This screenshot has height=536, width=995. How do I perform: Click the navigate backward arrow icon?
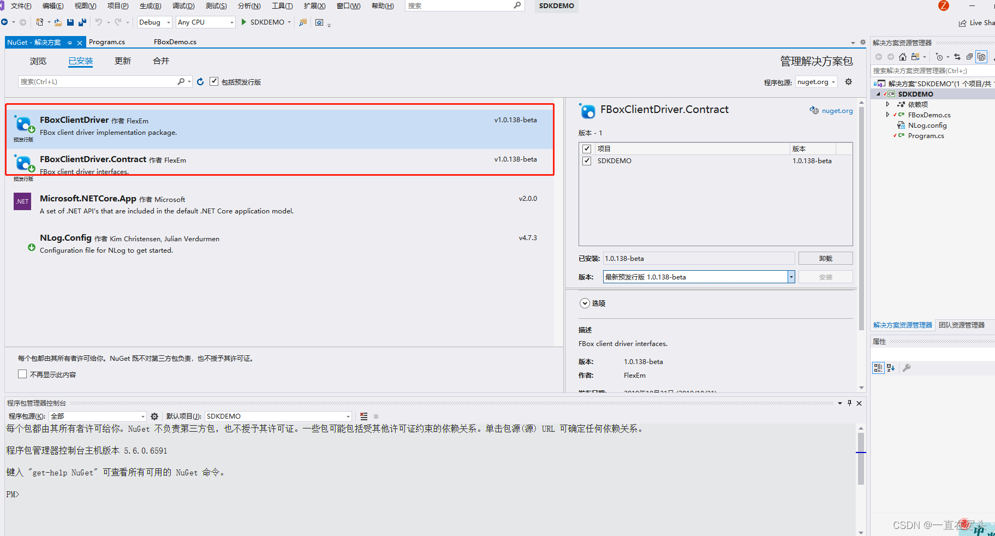pyautogui.click(x=4, y=22)
